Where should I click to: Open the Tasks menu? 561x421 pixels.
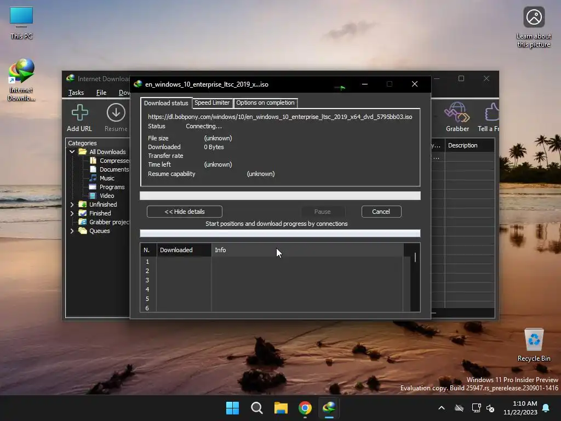click(76, 92)
